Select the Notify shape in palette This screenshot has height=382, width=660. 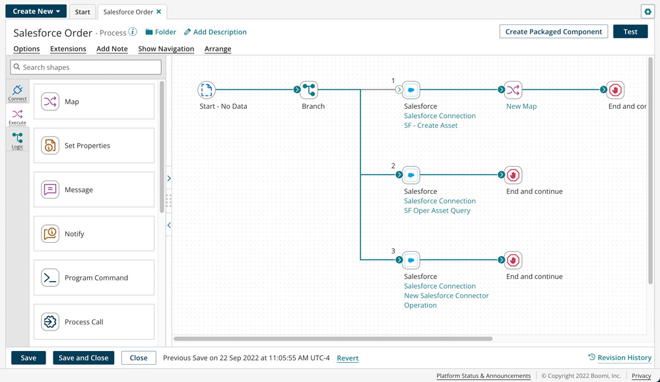[x=94, y=234]
